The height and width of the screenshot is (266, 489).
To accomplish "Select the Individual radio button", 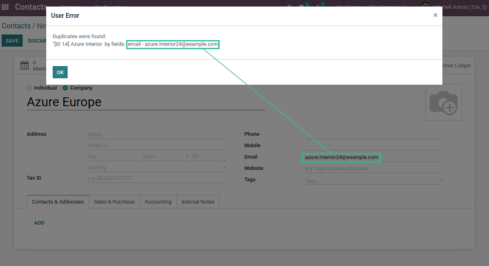I will coord(29,88).
